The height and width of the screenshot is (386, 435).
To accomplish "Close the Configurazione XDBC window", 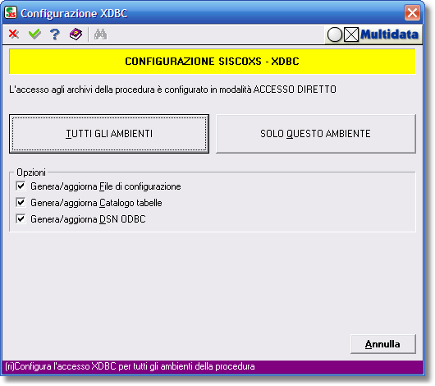I will (412, 13).
